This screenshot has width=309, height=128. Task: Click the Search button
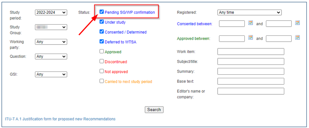coord(154,109)
